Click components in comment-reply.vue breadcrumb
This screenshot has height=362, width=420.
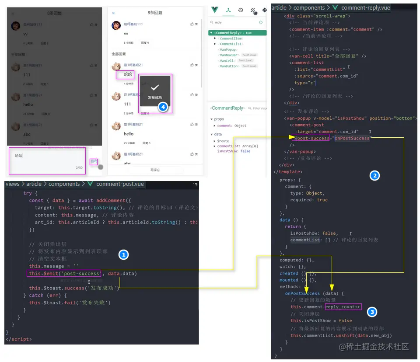309,8
